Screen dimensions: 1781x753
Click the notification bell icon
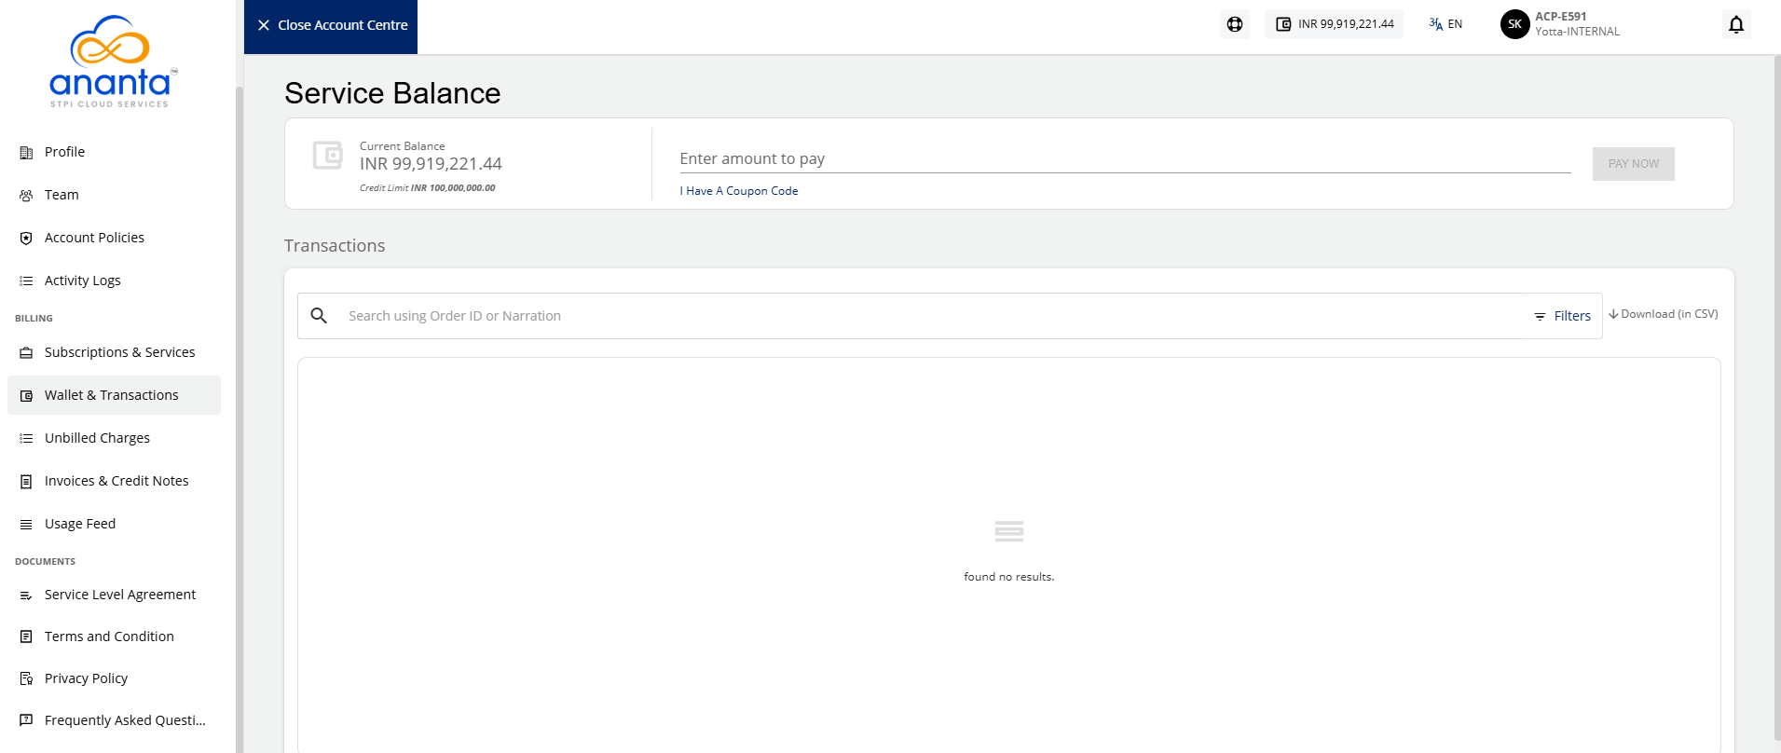click(1736, 24)
